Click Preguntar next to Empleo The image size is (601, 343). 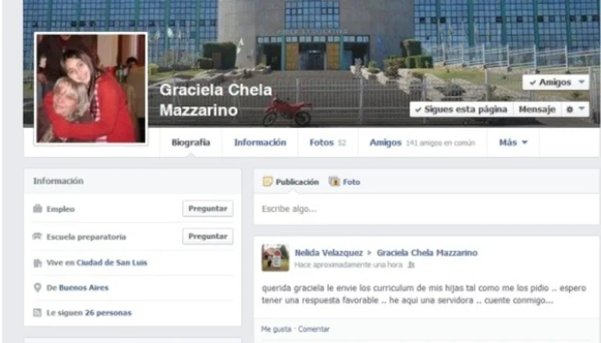[x=208, y=209]
